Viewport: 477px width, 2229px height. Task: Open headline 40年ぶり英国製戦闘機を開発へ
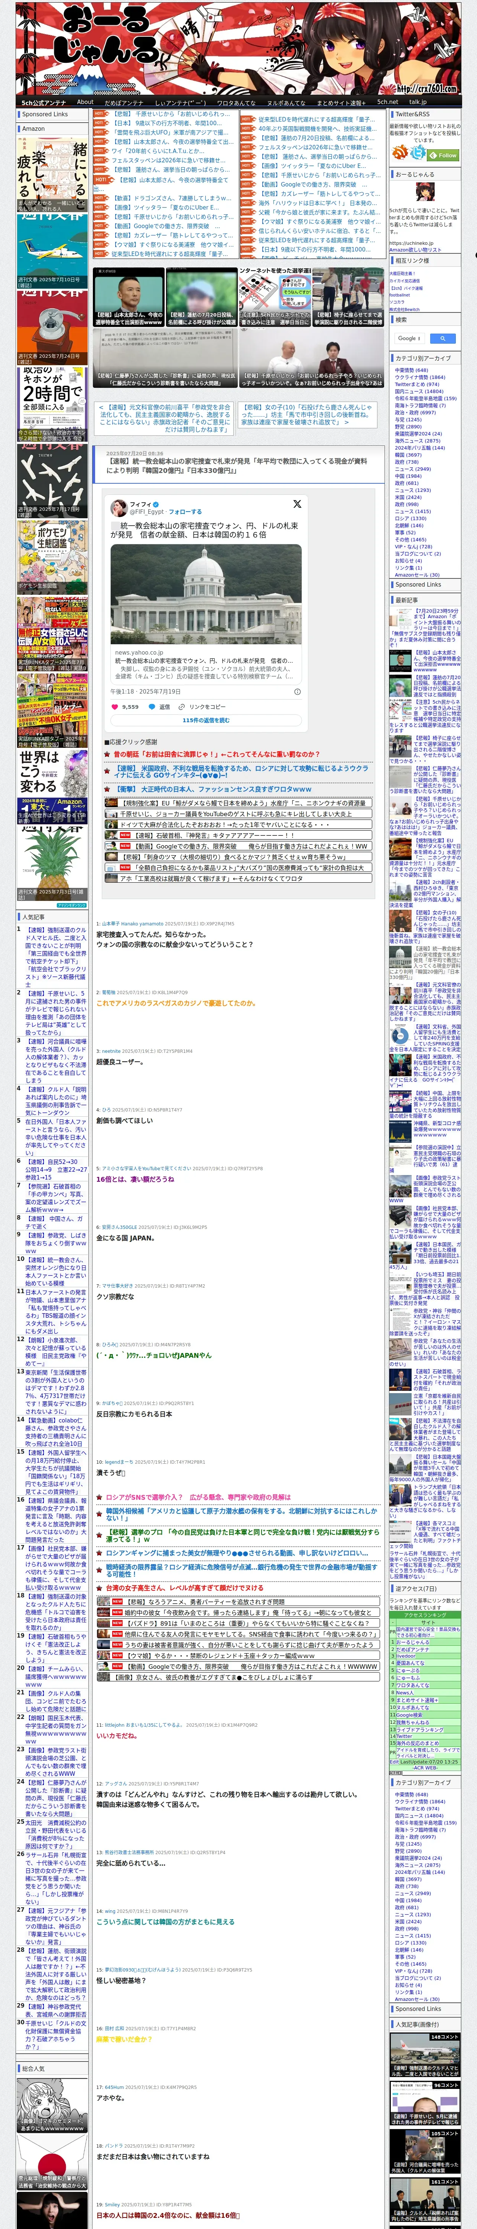click(x=317, y=128)
